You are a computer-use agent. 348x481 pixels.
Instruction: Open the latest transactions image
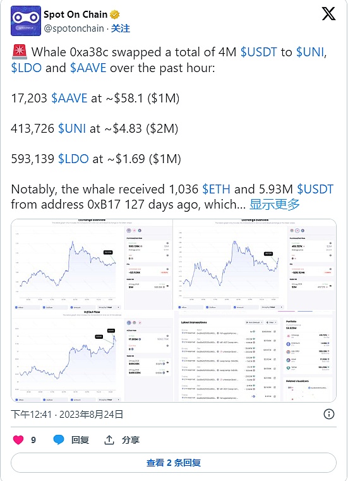coord(255,356)
